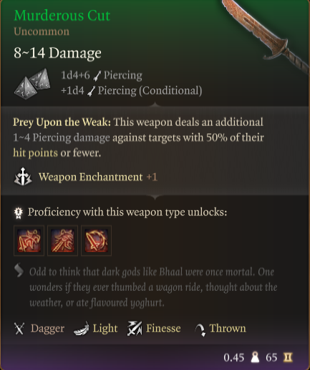
Task: Click the third weapon action skill icon
Action: tap(96, 241)
